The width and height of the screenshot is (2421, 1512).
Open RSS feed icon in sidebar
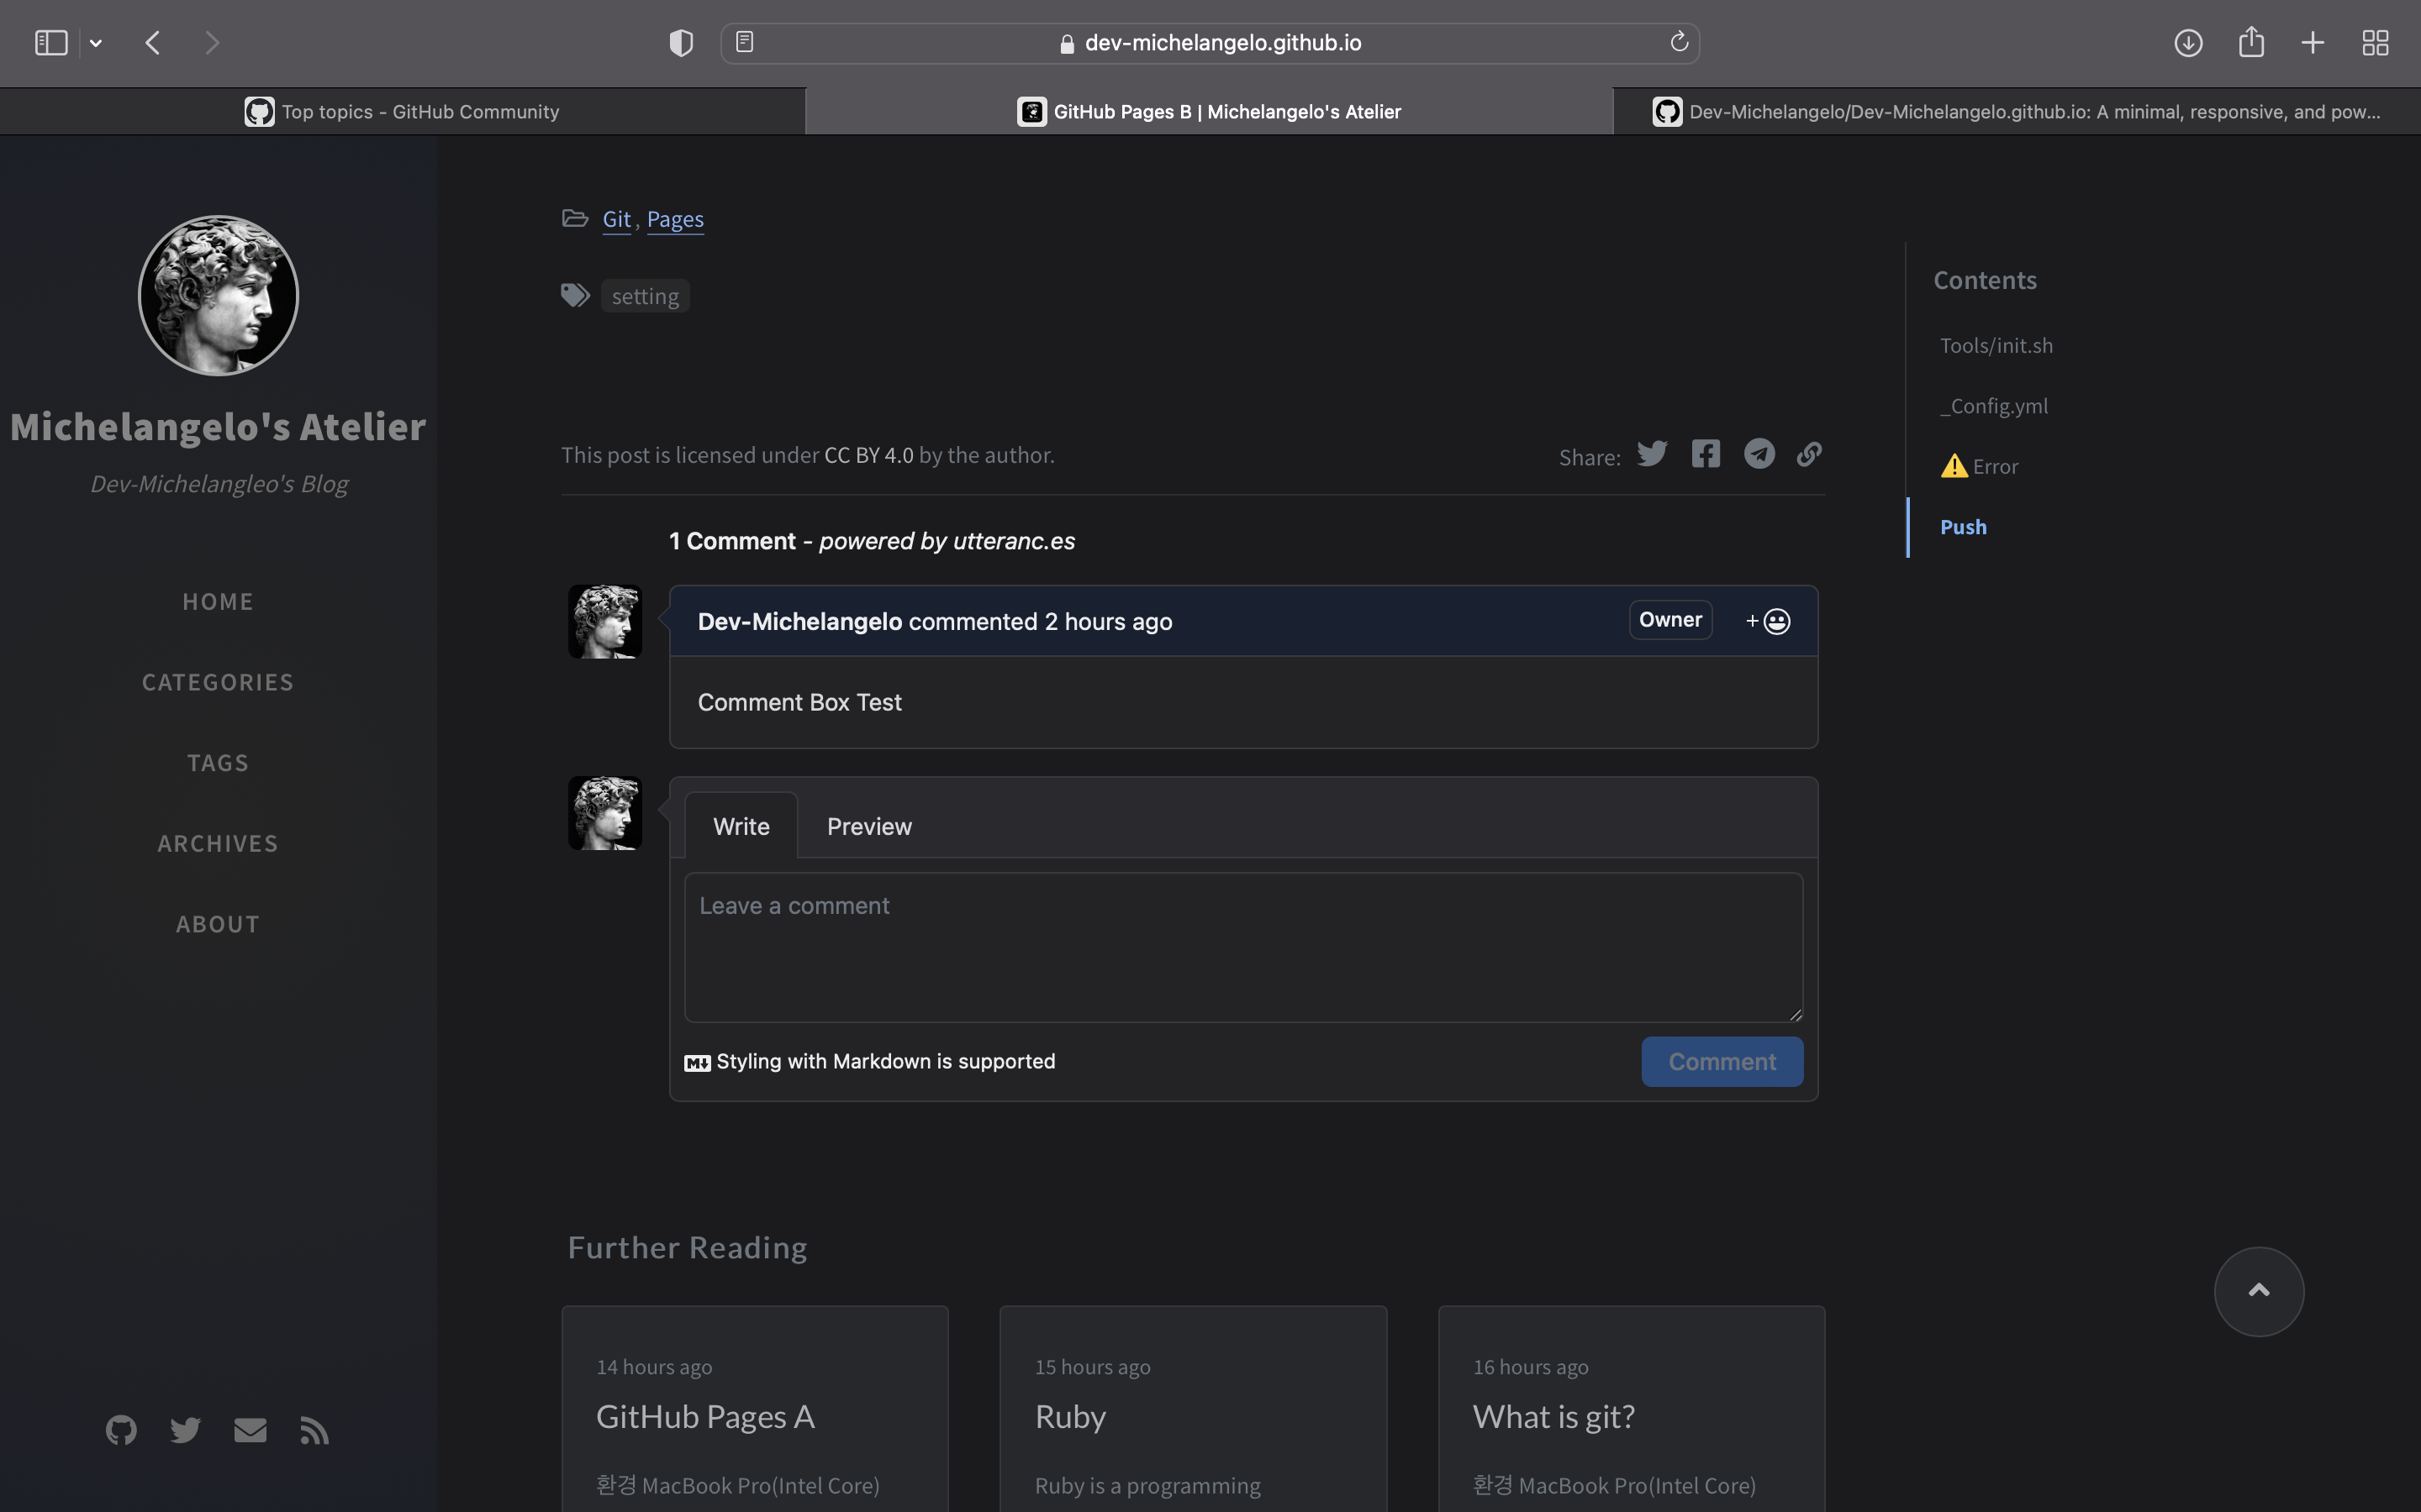(x=314, y=1430)
